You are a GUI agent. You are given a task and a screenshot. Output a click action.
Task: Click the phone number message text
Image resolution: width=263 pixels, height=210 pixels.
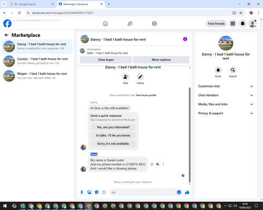pos(118,164)
